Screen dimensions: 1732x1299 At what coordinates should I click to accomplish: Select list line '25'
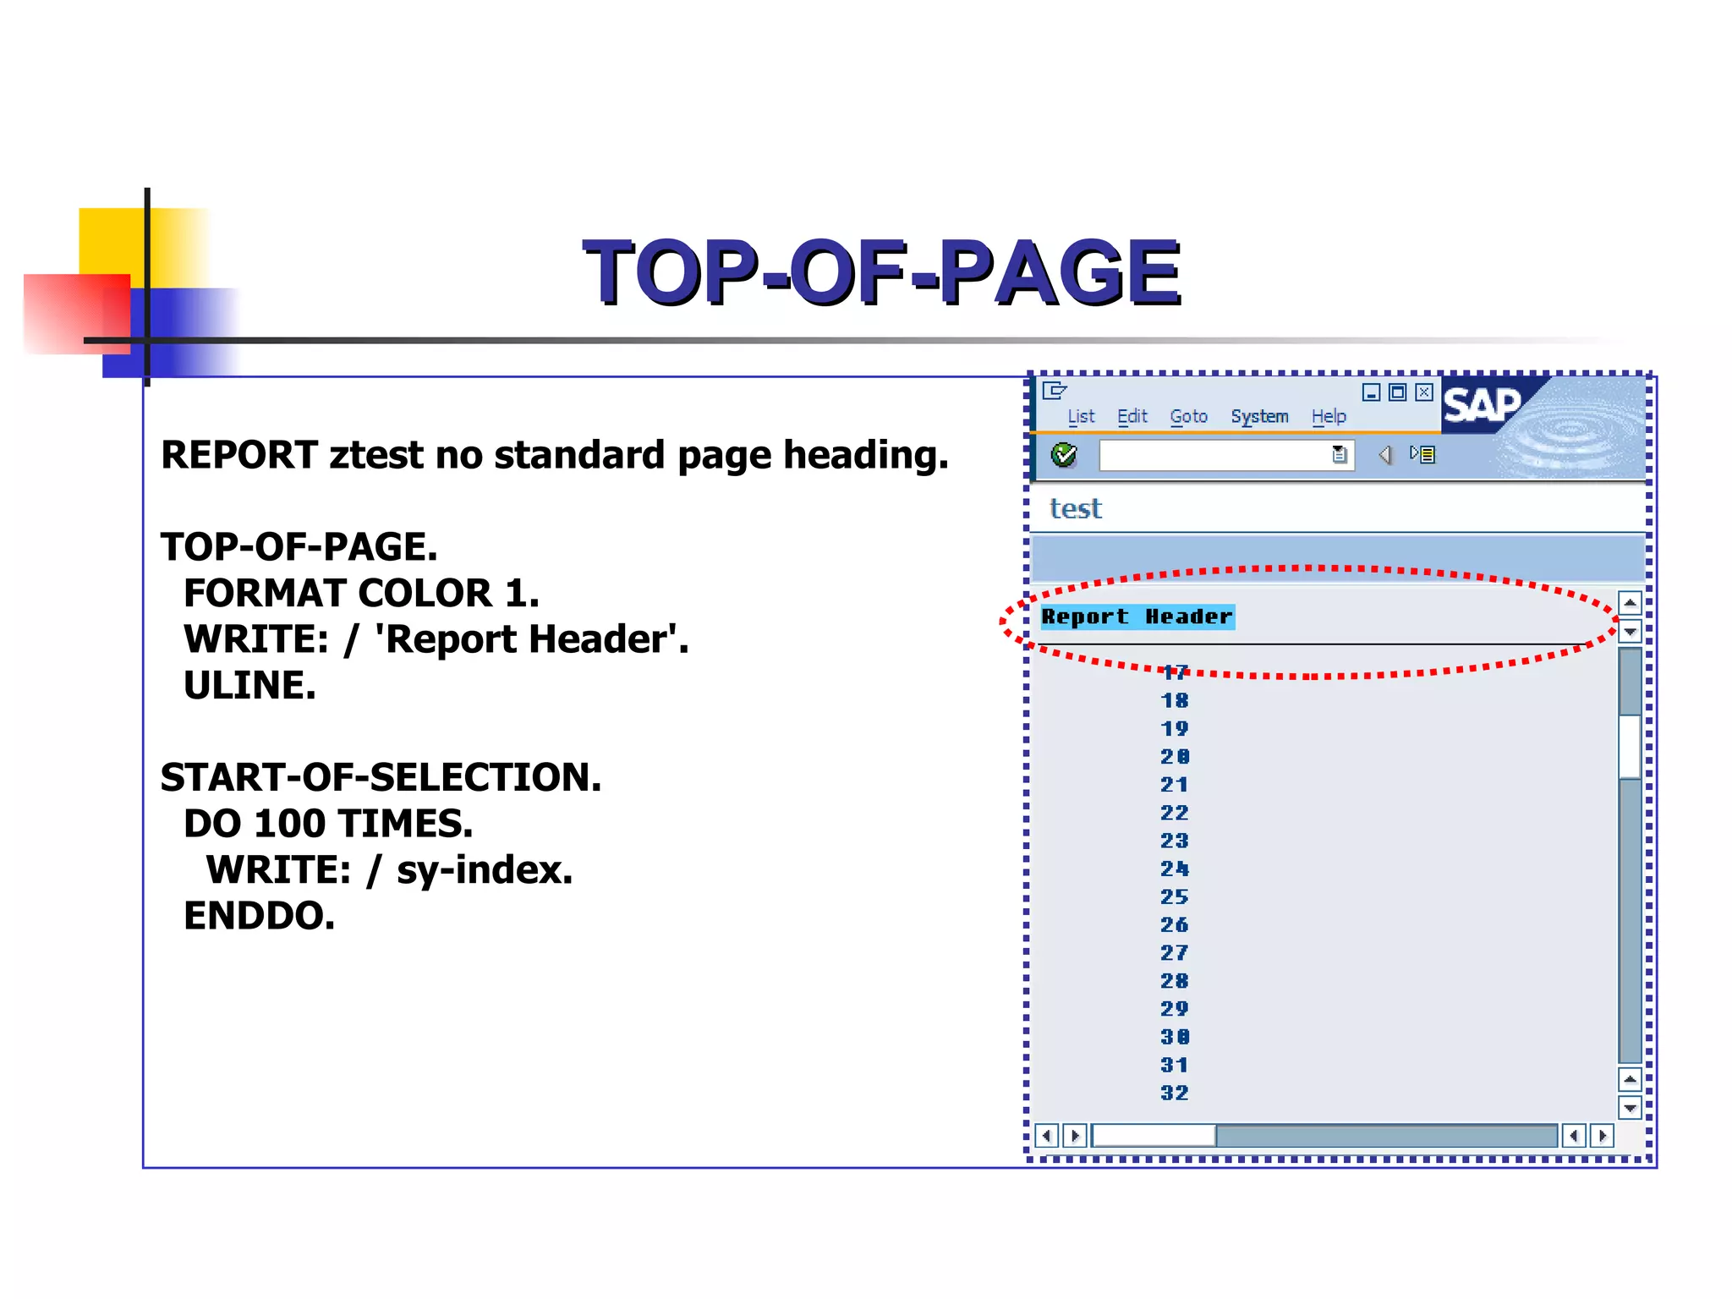pyautogui.click(x=1175, y=896)
